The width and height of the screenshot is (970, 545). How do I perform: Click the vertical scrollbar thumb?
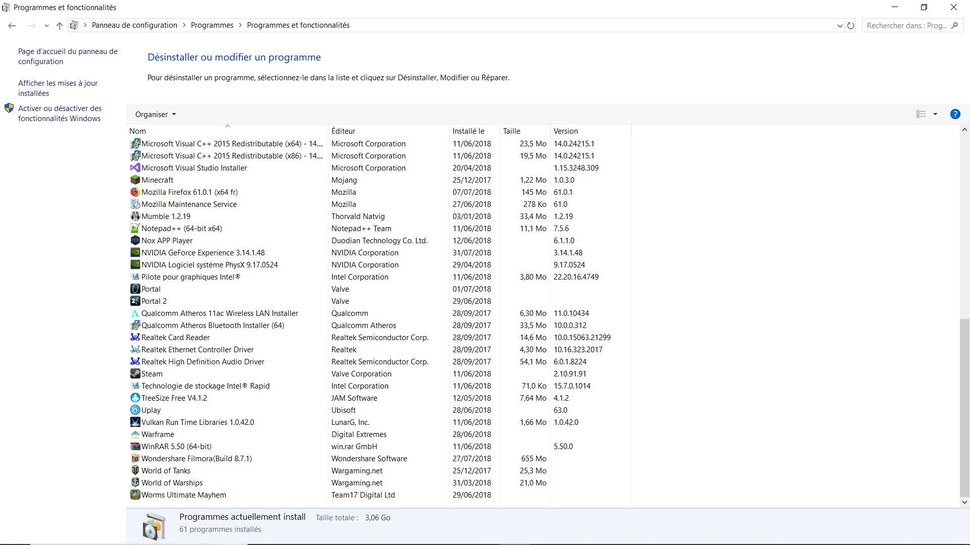point(964,408)
